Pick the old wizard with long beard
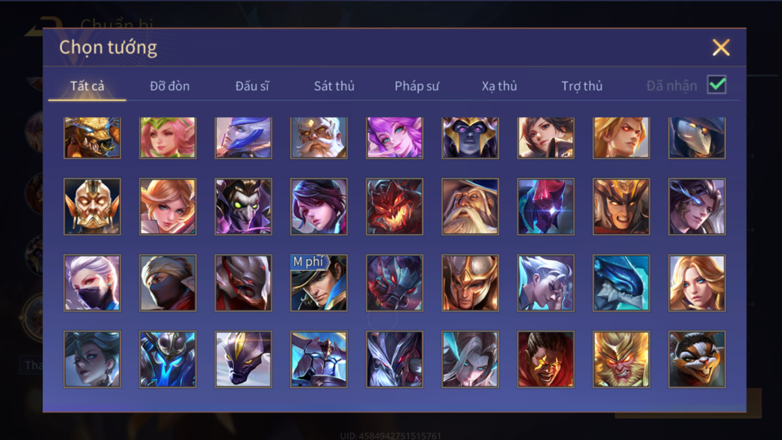 (470, 207)
